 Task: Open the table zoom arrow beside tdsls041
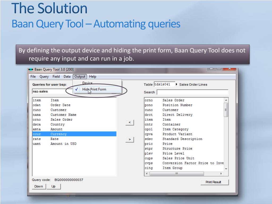176,84
